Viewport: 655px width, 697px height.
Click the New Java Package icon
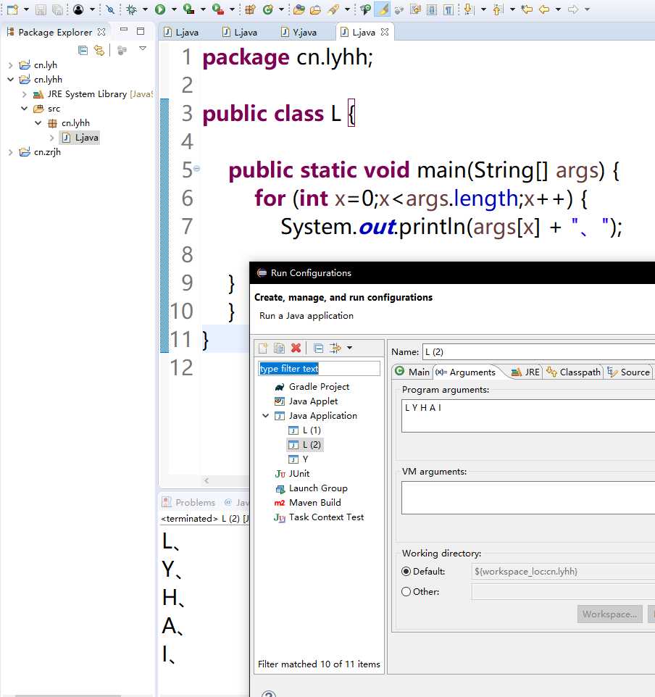click(x=250, y=9)
